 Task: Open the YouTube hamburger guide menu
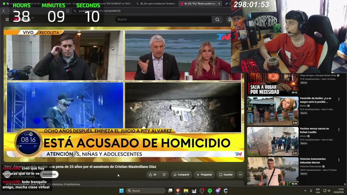[x=7, y=19]
